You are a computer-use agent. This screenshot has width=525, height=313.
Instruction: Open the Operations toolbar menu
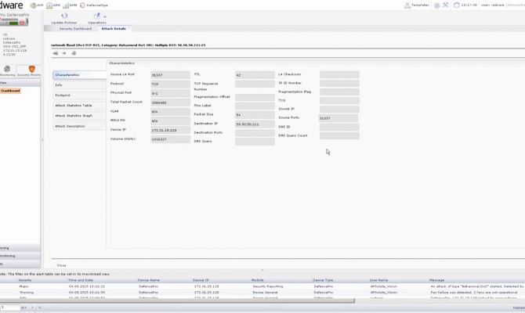coord(96,16)
